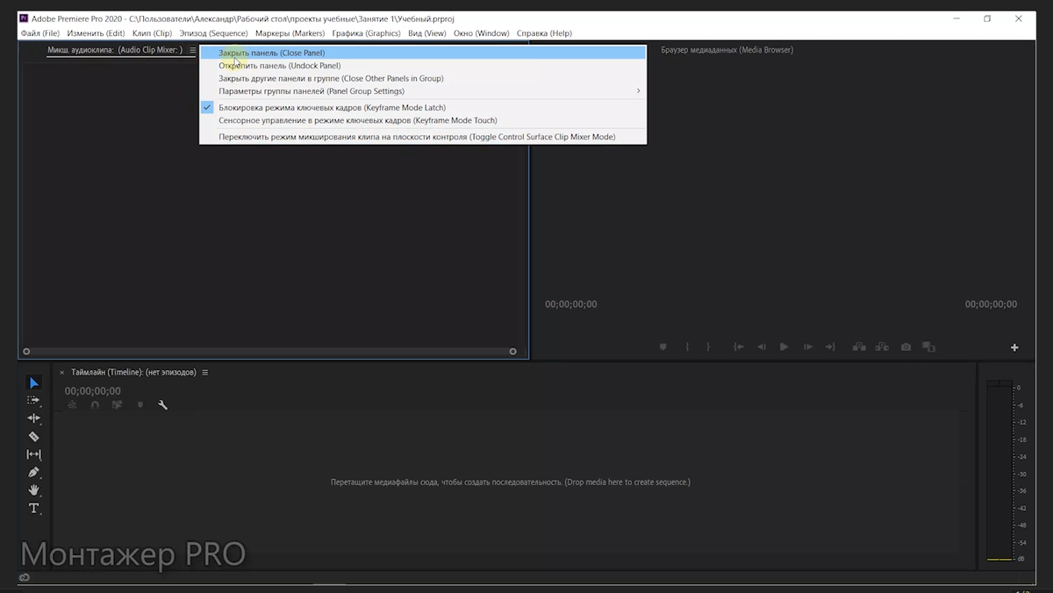Viewport: 1053px width, 593px height.
Task: Open the Вид (View) menu
Action: tap(427, 33)
